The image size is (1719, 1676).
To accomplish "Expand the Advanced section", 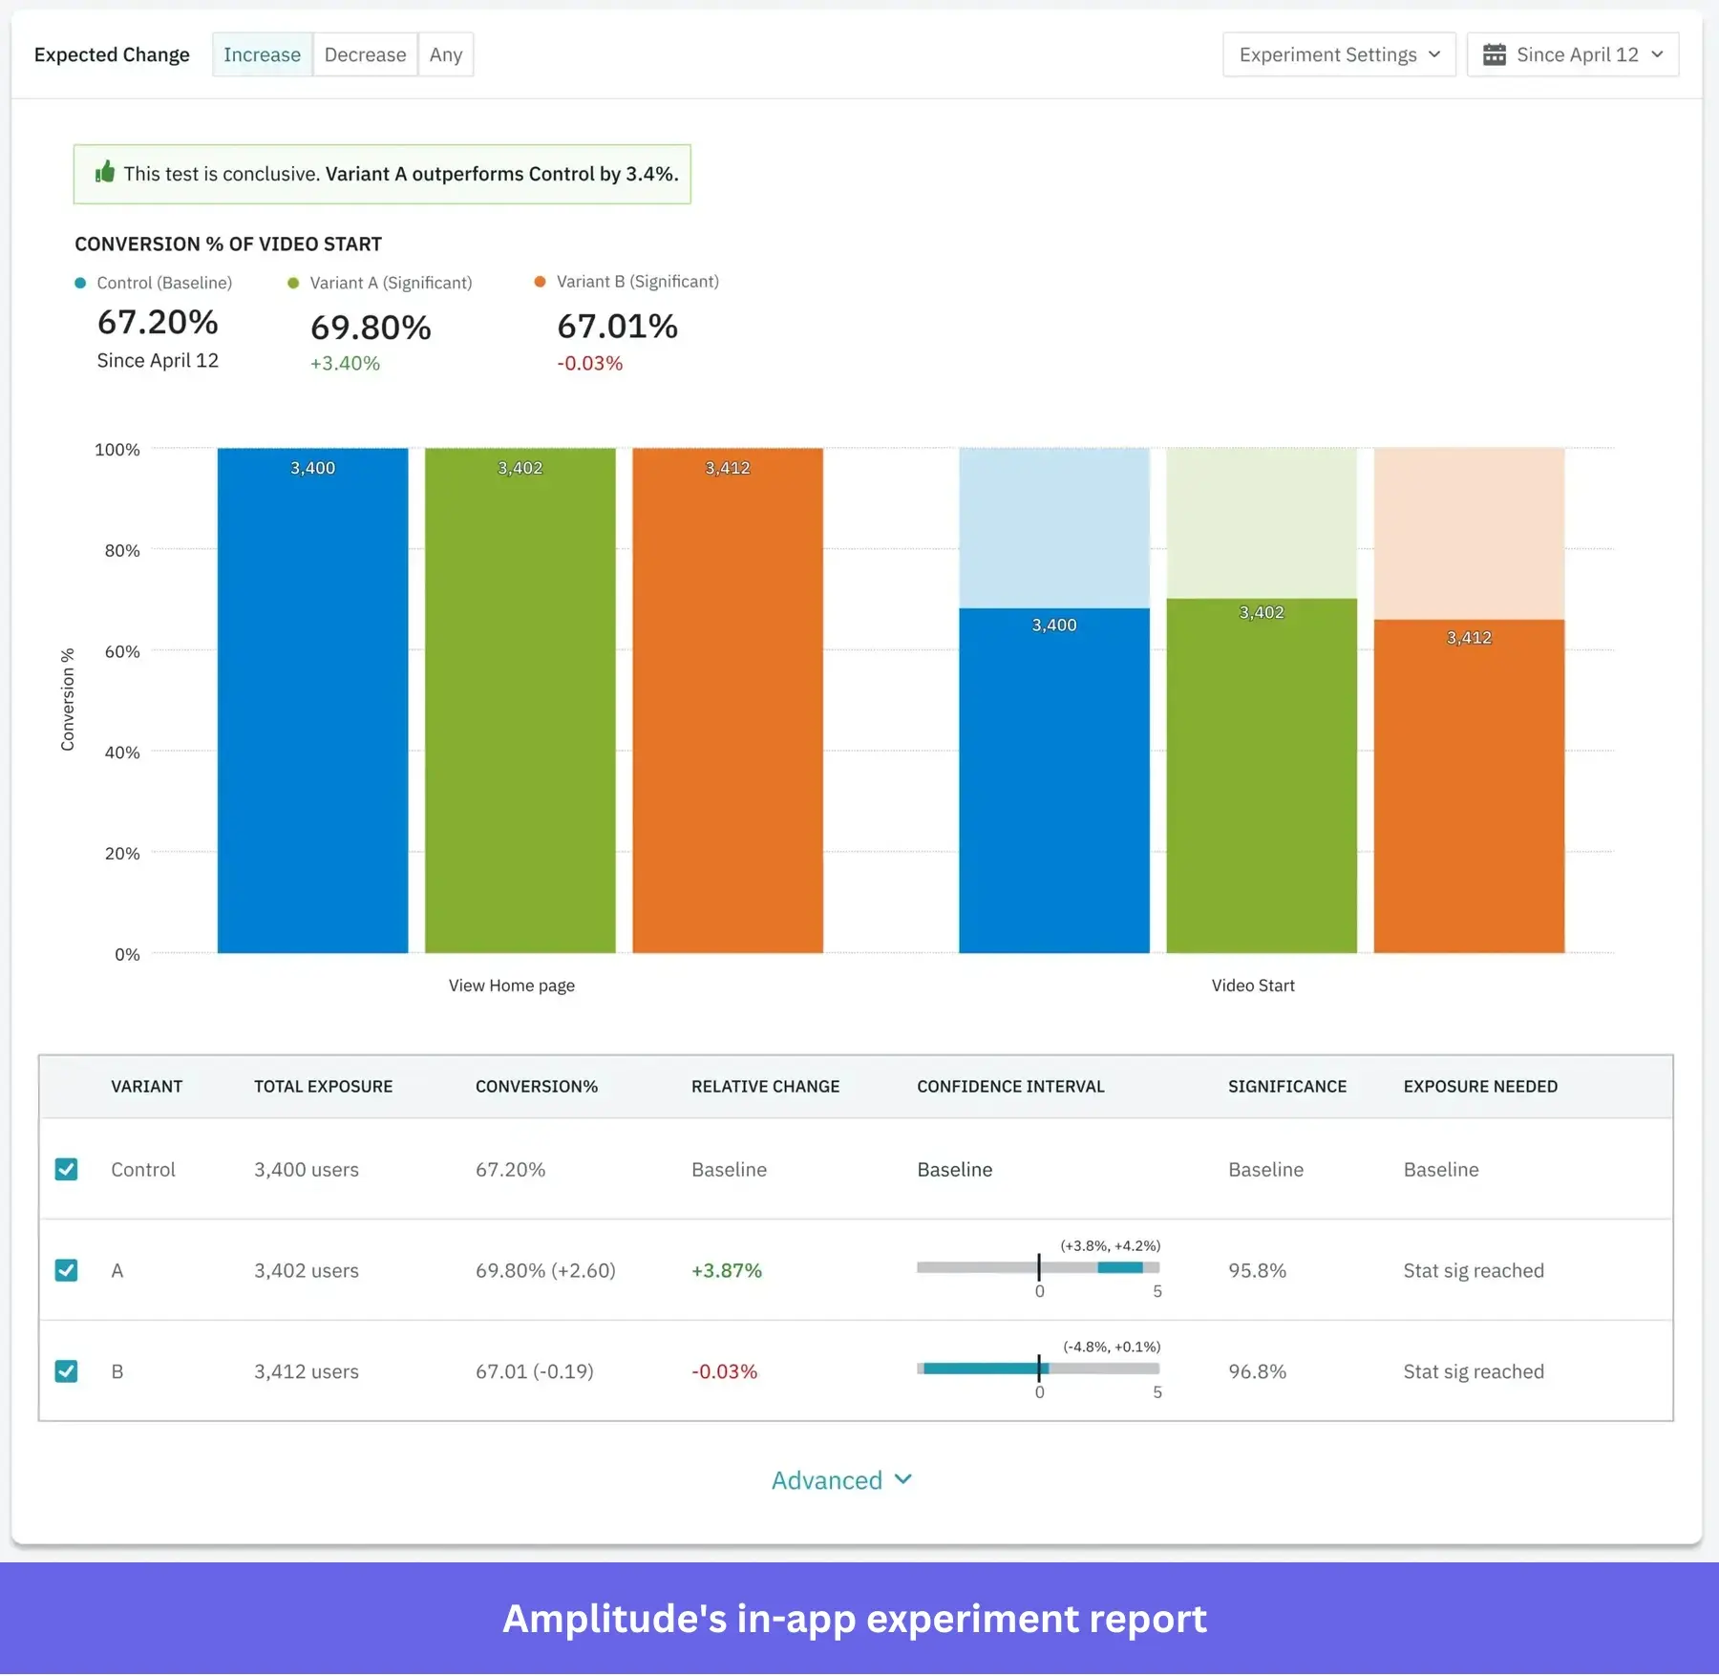I will (840, 1479).
